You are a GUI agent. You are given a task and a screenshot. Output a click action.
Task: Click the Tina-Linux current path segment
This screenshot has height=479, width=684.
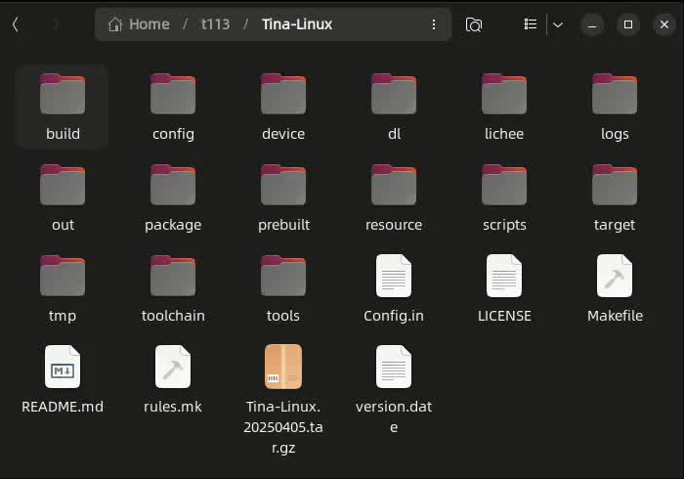pyautogui.click(x=297, y=24)
